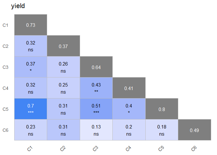Viewport: 217px width, 155px height.
Task: Click the C5 row label on left axis
Action: [5, 109]
